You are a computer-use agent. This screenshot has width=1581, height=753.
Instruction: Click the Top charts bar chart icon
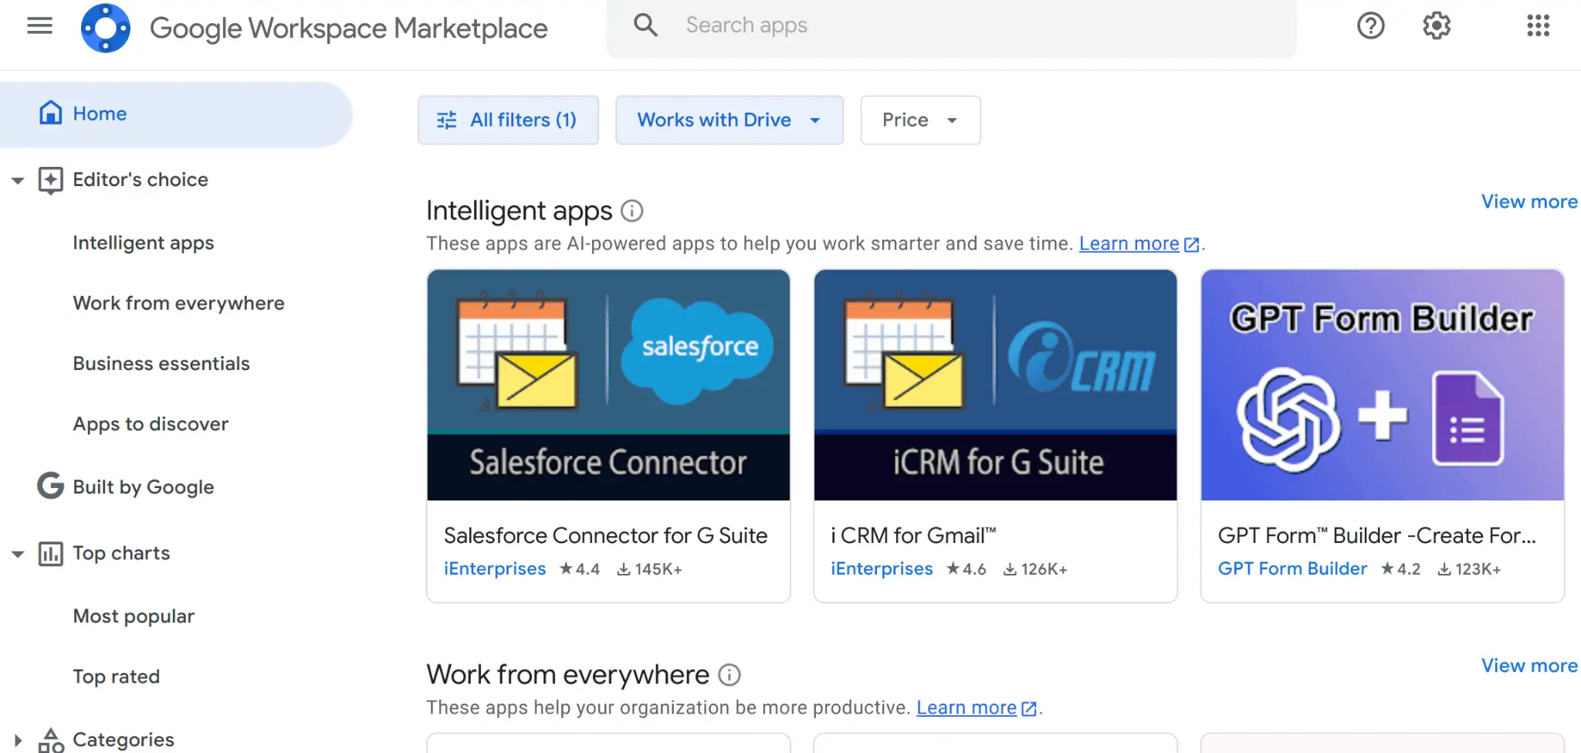[x=50, y=554]
